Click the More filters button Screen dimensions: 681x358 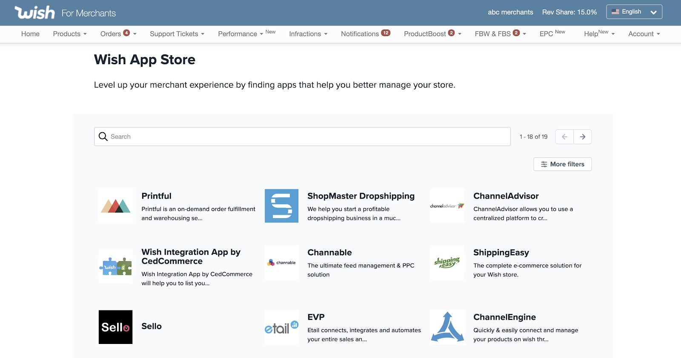click(562, 164)
